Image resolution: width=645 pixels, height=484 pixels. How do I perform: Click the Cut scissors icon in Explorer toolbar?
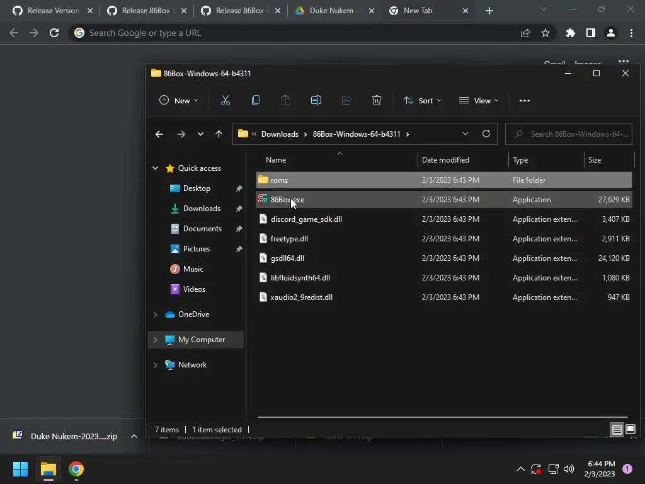tap(225, 100)
